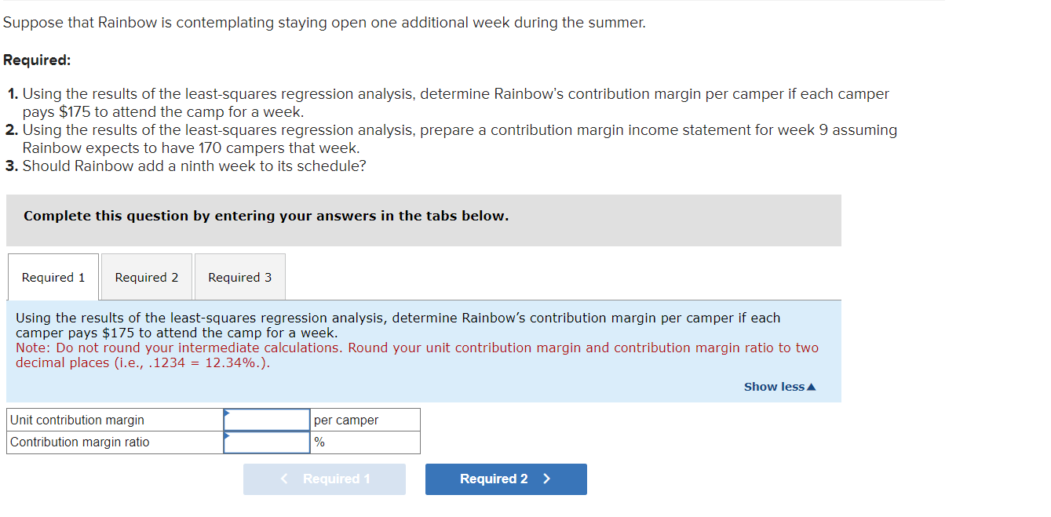Switch to the Required 2 tab
The height and width of the screenshot is (517, 1051).
click(146, 277)
